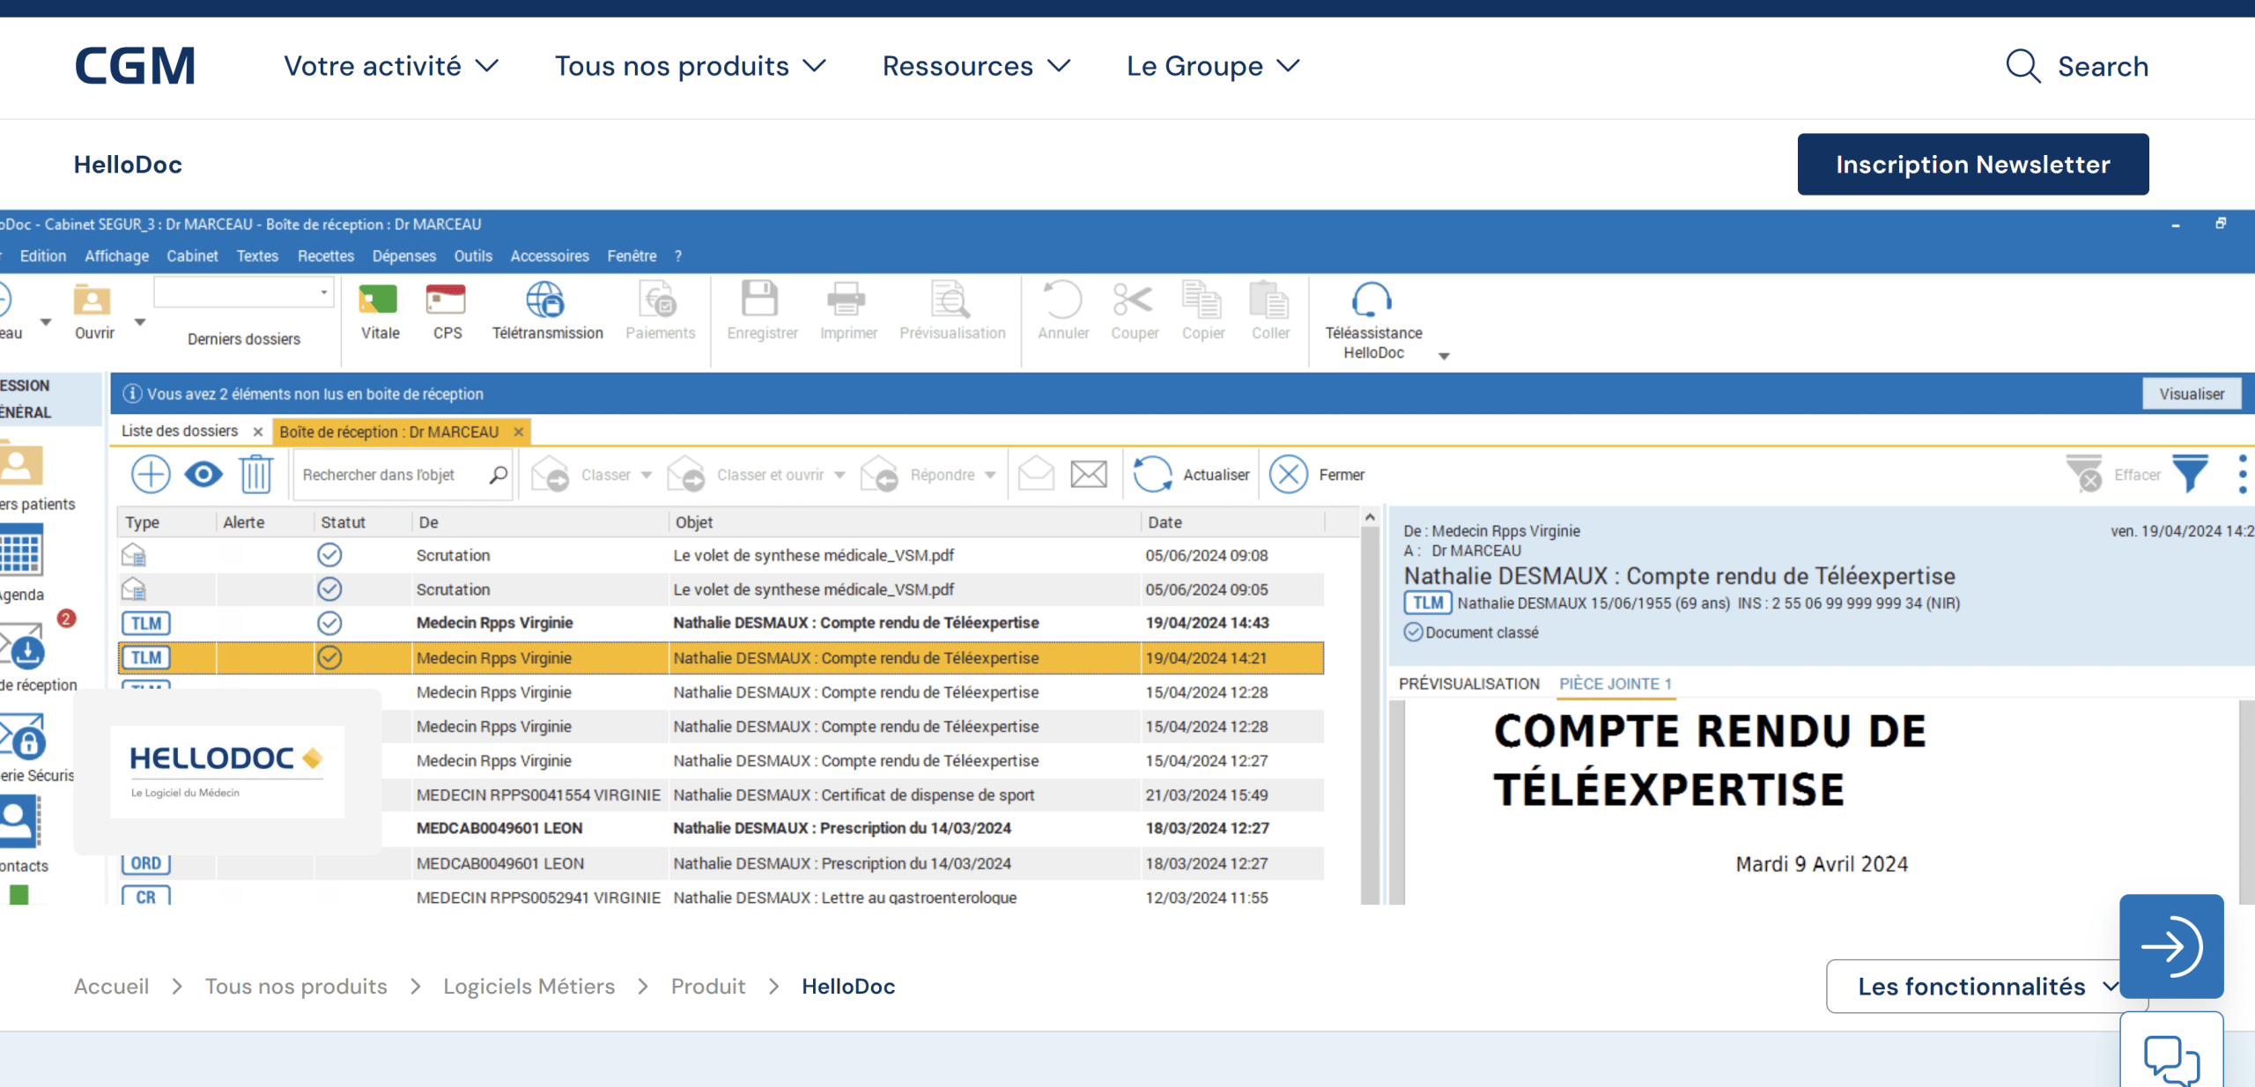
Task: Expand Votre activité menu
Action: pyautogui.click(x=391, y=66)
